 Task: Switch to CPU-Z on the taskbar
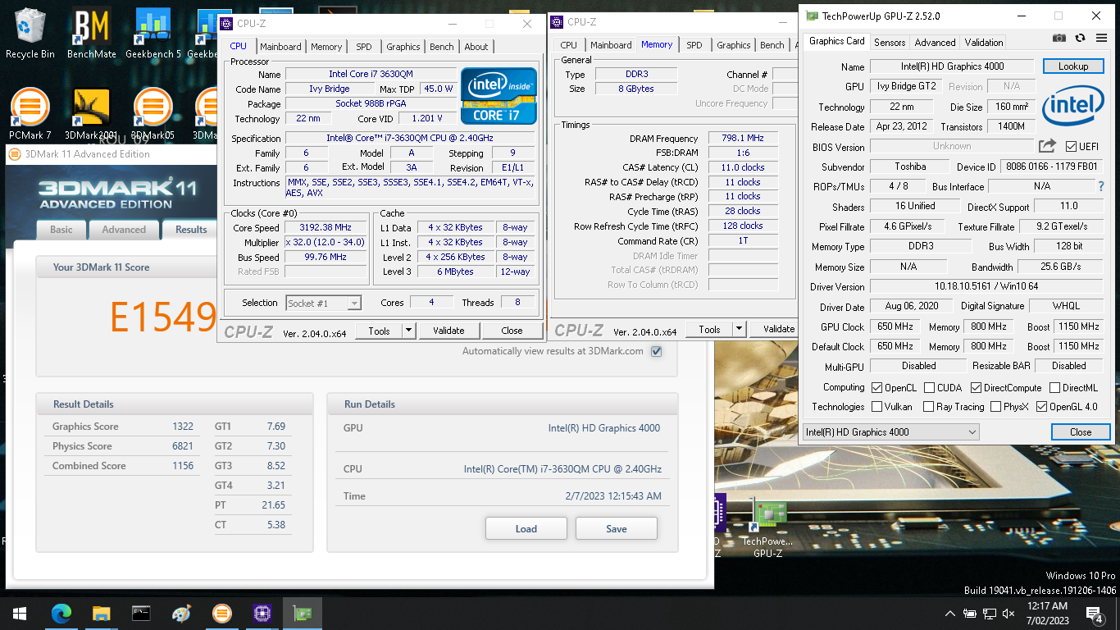262,613
